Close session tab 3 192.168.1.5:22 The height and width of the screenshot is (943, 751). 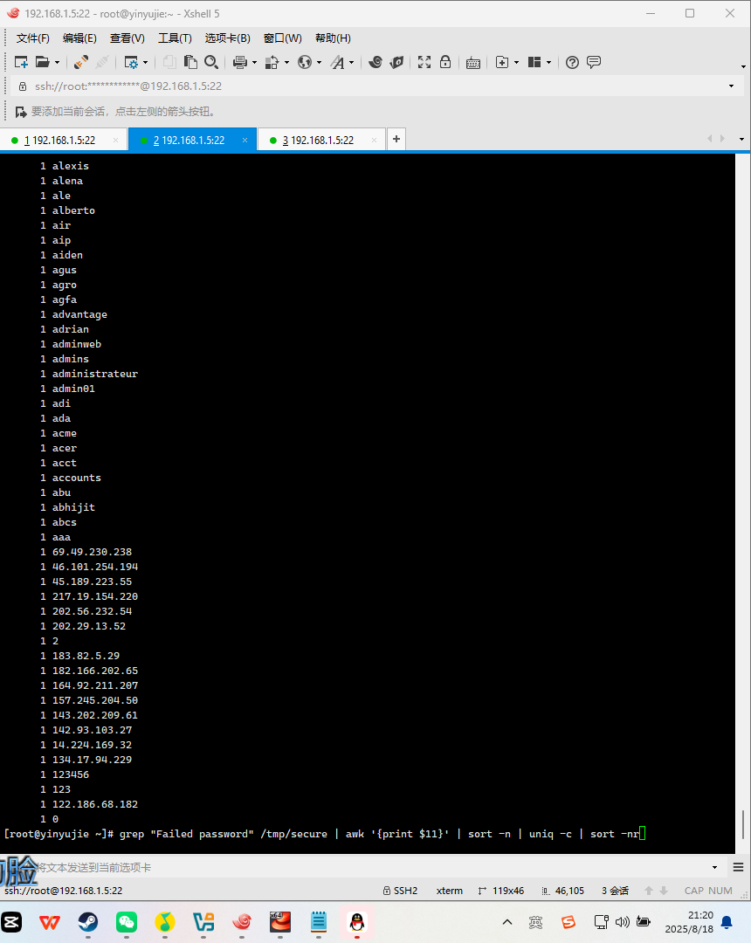(x=374, y=140)
